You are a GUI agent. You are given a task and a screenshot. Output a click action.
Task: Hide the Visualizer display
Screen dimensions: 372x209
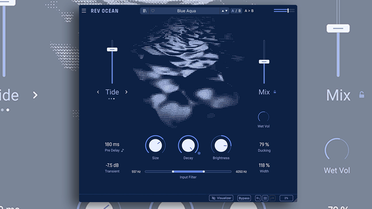coord(221,198)
